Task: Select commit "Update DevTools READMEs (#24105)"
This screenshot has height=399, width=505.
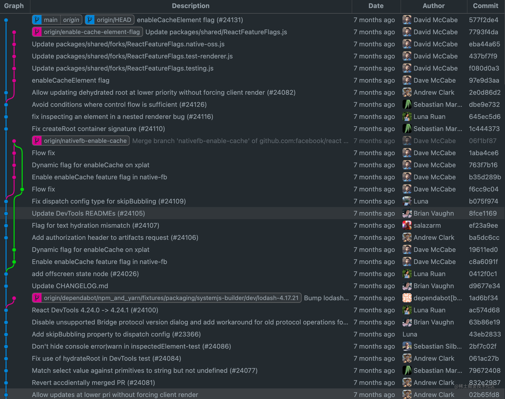Action: pos(88,213)
